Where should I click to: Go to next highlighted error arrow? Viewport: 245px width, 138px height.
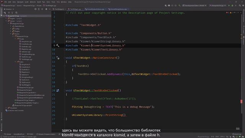pos(241,13)
